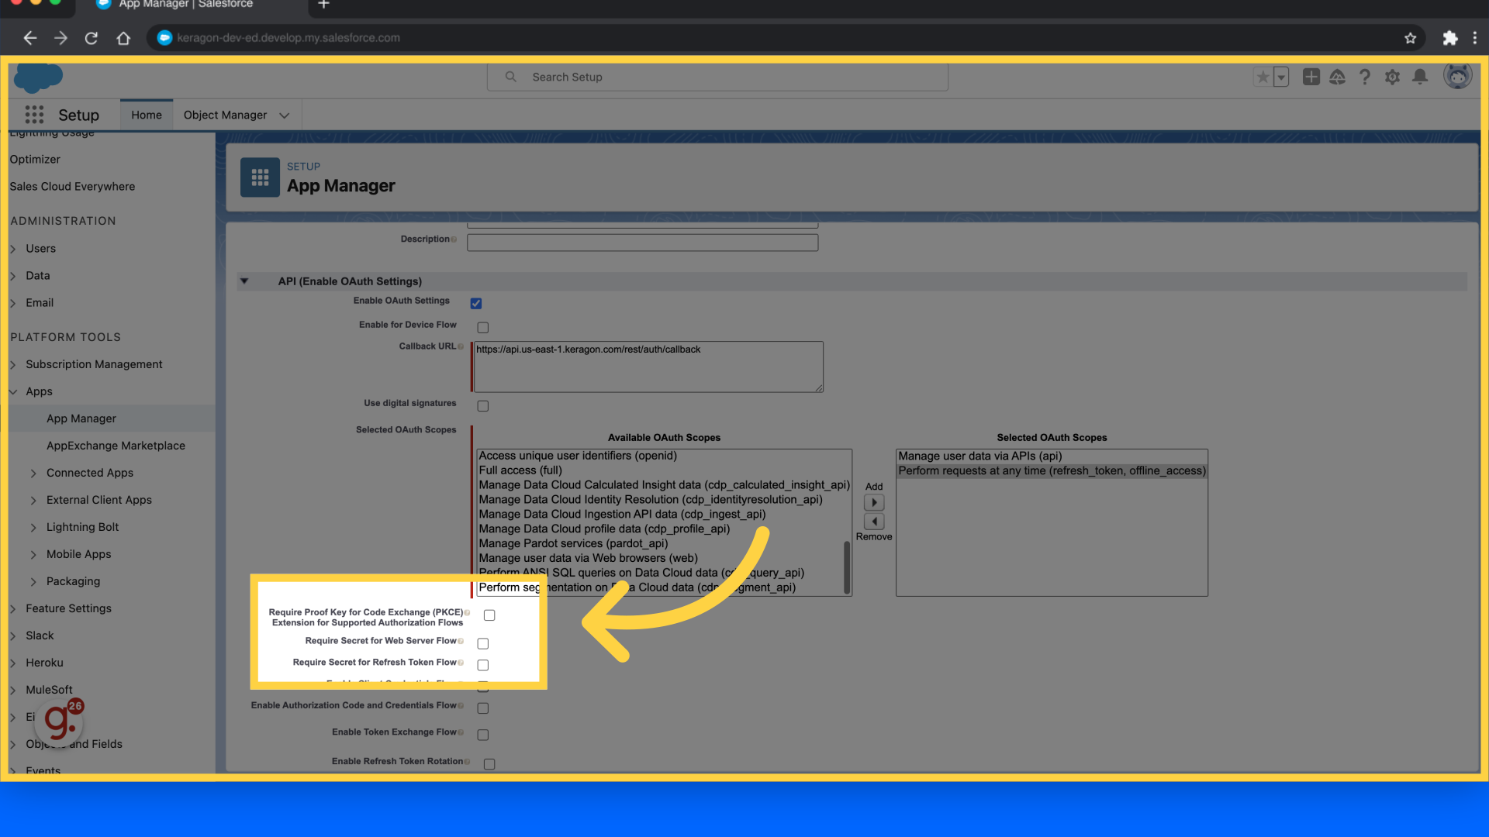Open App Manager in the sidebar
Viewport: 1489px width, 837px height.
click(x=81, y=418)
